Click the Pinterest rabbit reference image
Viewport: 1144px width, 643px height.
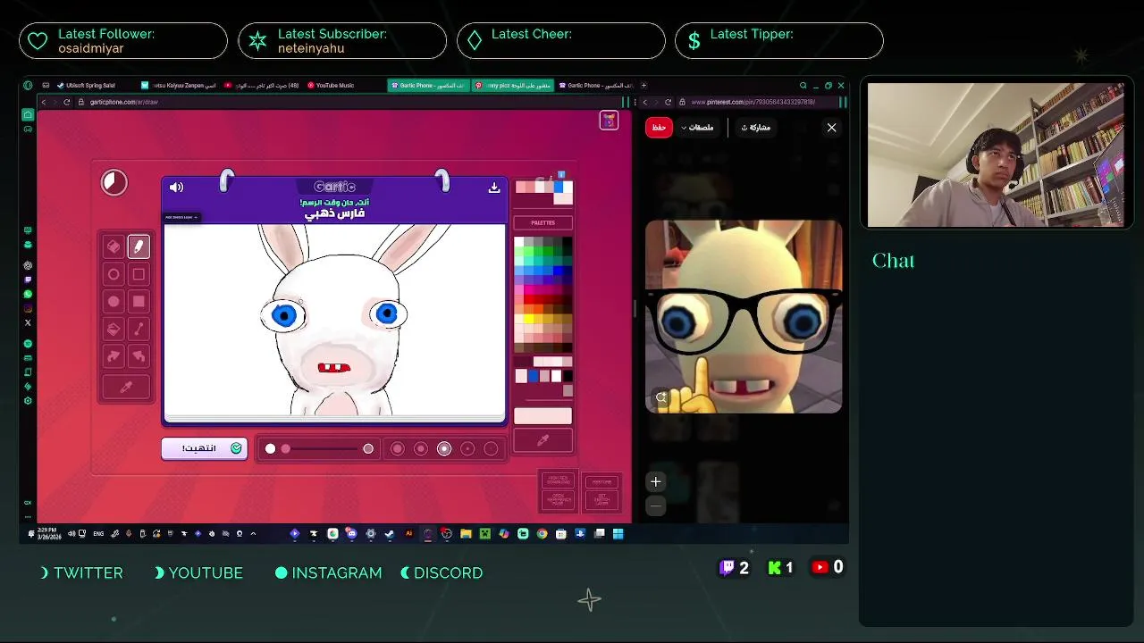tap(744, 317)
